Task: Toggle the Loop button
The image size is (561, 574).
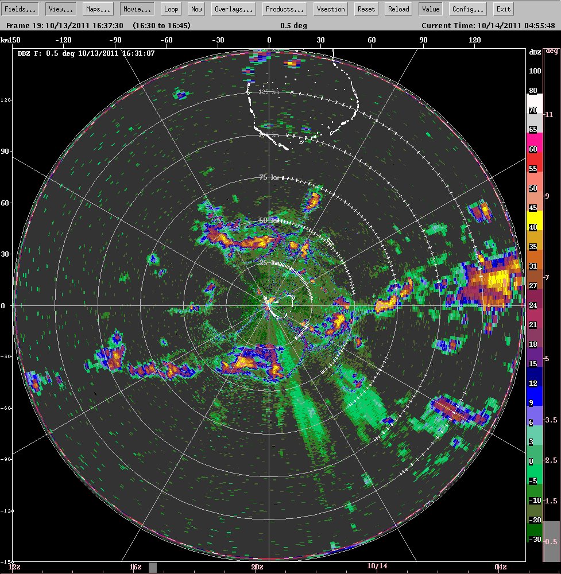Action: click(171, 9)
